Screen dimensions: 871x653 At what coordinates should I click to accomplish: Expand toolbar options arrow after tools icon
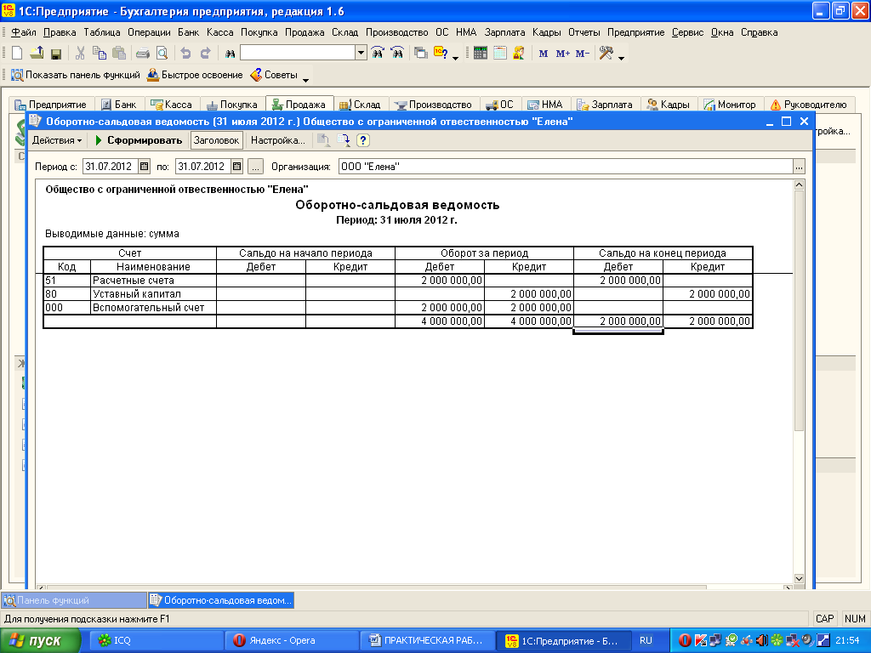(621, 57)
